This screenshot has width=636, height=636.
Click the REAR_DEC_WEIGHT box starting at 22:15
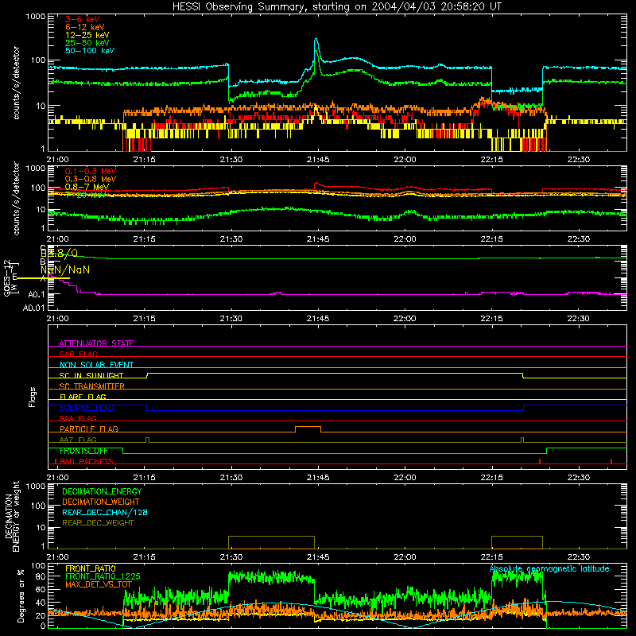(x=518, y=542)
